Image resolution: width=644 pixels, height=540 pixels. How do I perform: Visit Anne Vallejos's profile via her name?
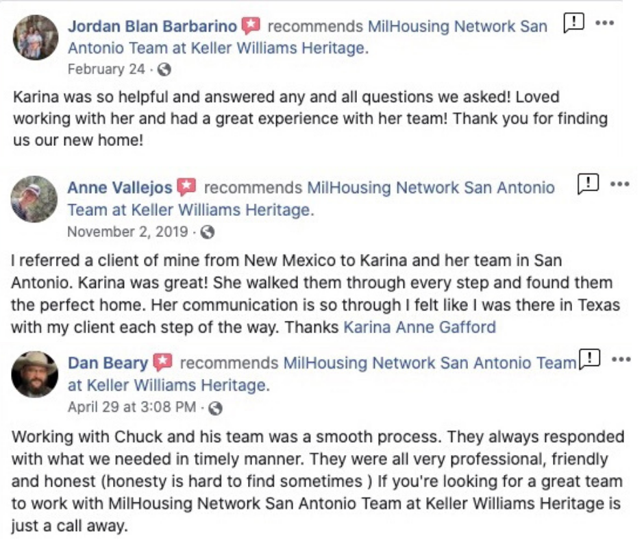119,187
